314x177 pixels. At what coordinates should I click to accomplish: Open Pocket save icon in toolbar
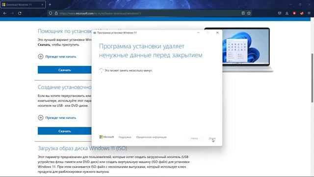pyautogui.click(x=280, y=13)
